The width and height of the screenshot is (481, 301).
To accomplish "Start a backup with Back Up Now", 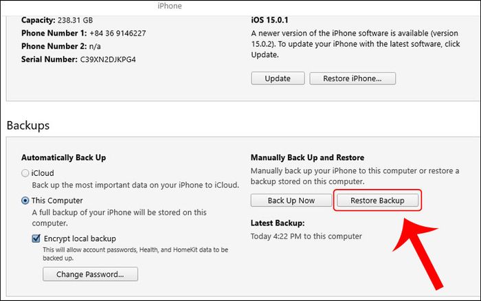I will (291, 201).
